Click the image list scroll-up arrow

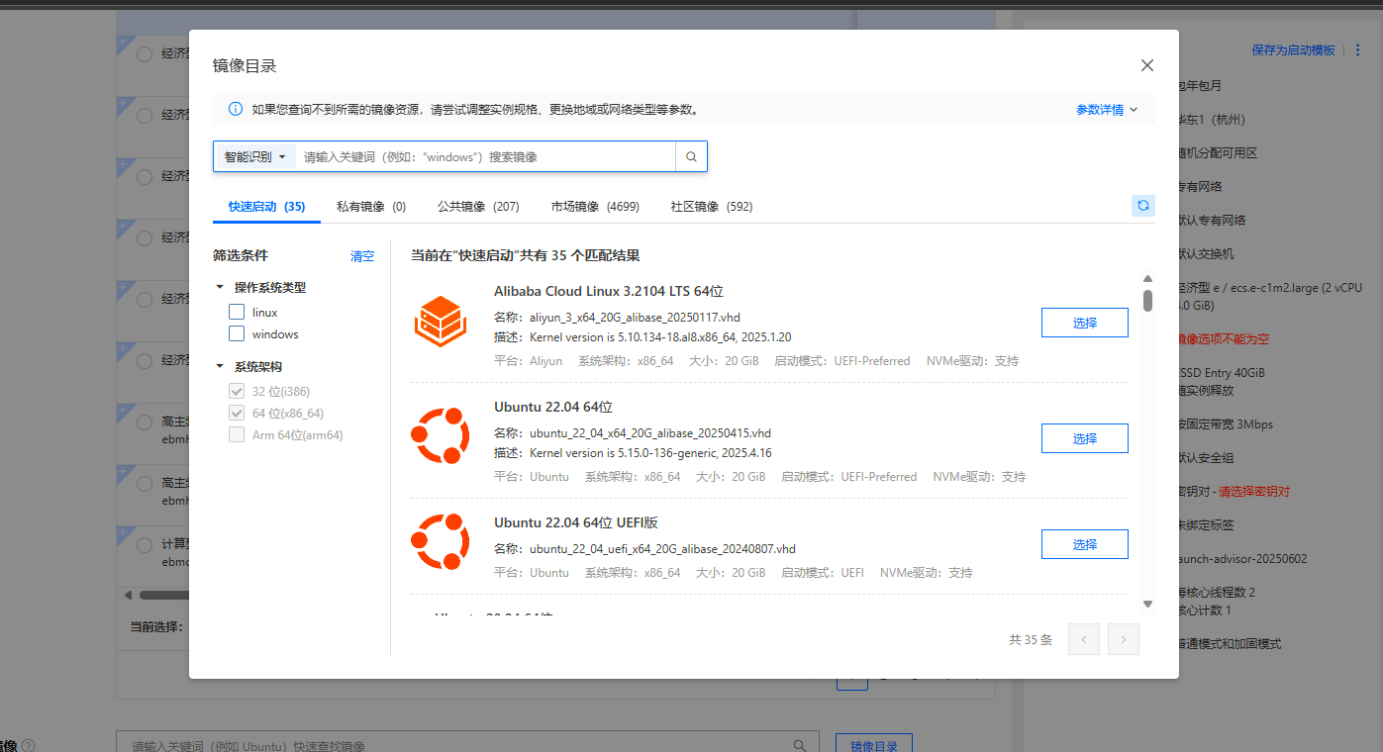point(1147,279)
